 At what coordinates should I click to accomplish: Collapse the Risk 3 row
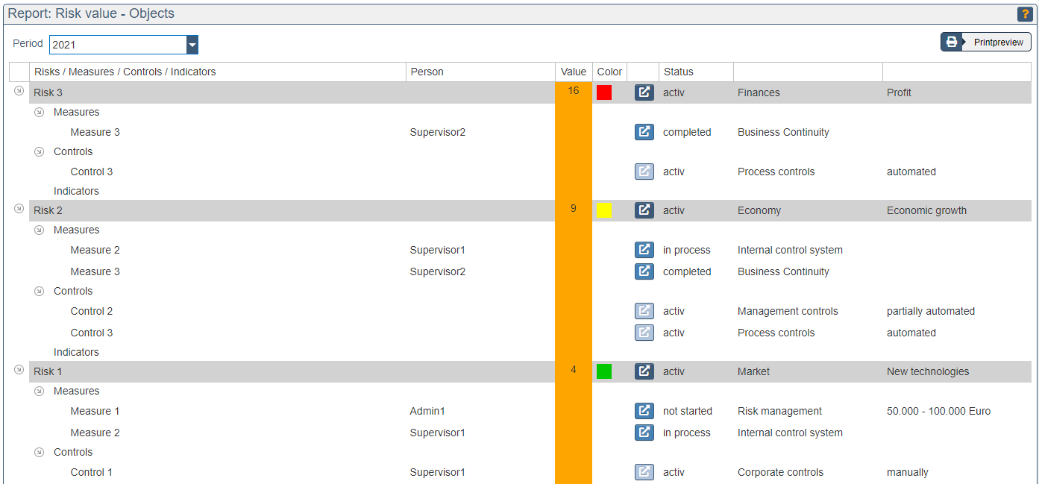[x=19, y=91]
